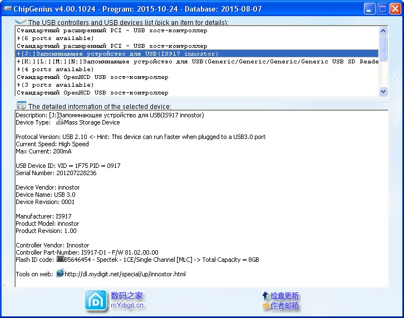Click the Controller Part-Number IS917-D1 line
Screen dimensions: 404x318
87,252
